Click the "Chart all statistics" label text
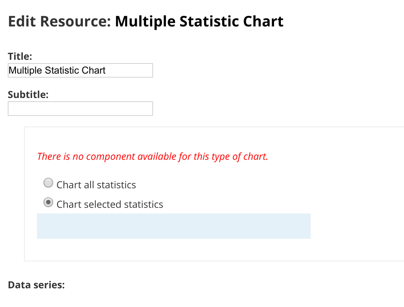Viewport: 404px width, 307px height. tap(96, 185)
